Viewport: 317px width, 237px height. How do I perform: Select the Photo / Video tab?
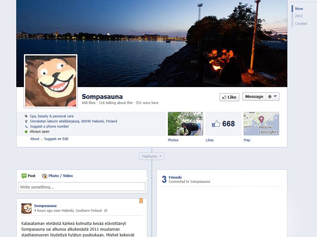[x=57, y=176]
